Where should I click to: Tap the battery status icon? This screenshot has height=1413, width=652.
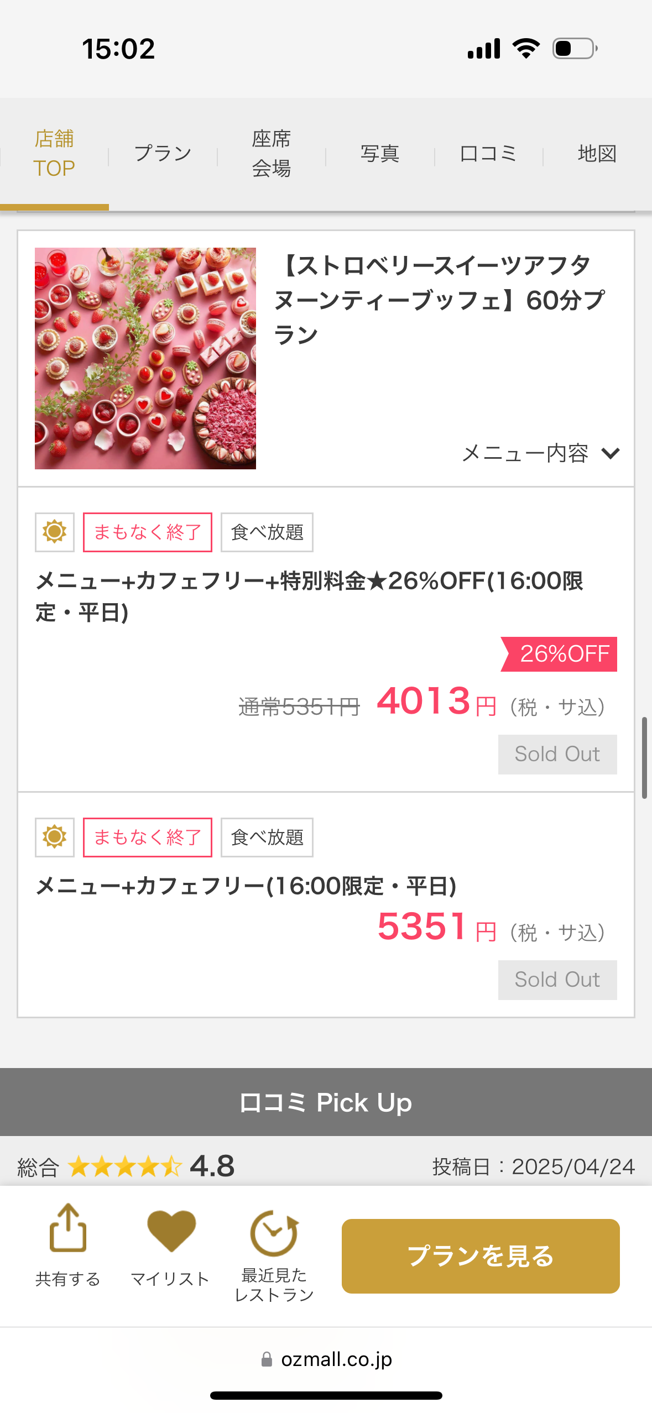pos(575,49)
